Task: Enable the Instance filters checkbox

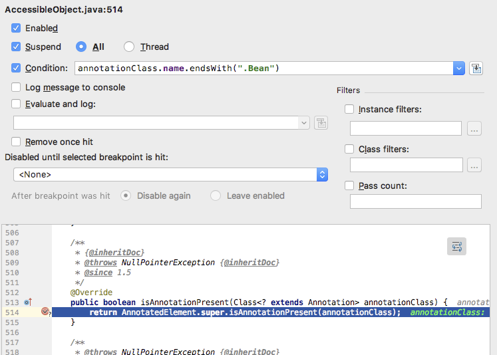Action: click(349, 109)
